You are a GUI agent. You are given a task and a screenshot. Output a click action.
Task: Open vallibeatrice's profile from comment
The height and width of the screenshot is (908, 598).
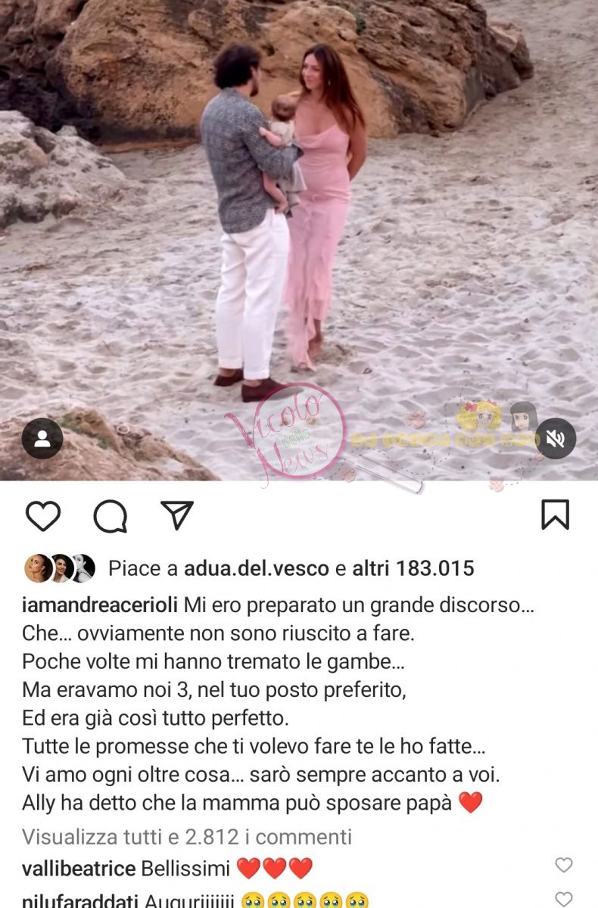pyautogui.click(x=79, y=869)
